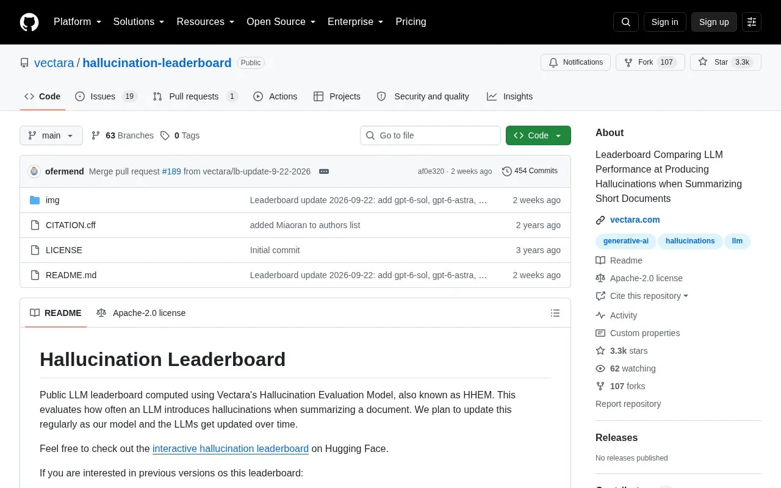Open the Actions tab
The width and height of the screenshot is (781, 488).
tap(275, 96)
